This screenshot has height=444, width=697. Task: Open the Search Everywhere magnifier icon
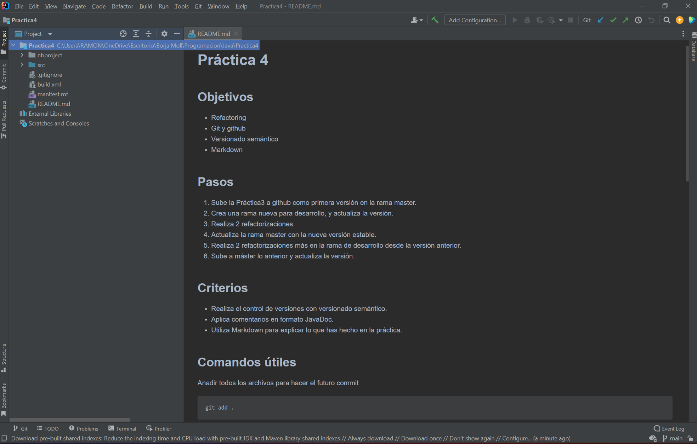tap(667, 20)
